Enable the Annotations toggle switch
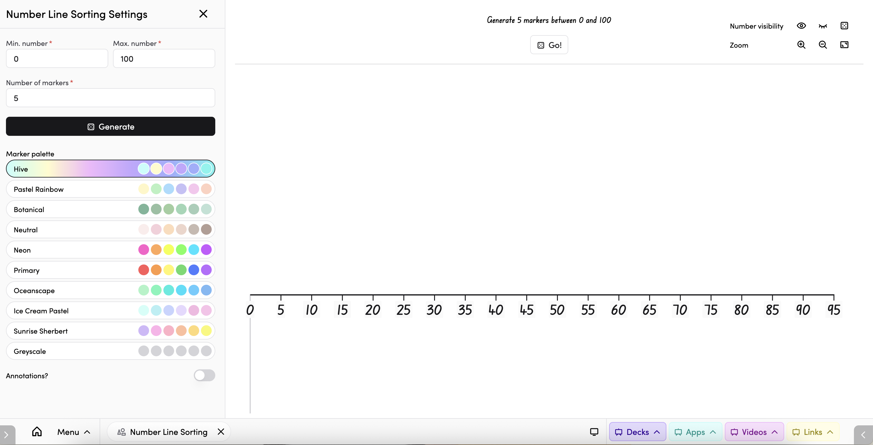Screen dimensions: 873x445 [x=204, y=375]
